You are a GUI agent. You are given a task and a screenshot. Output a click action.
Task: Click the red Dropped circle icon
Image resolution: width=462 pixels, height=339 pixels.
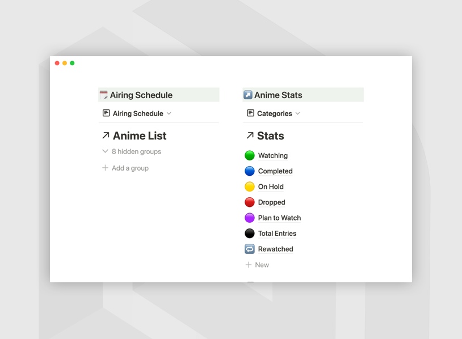tap(250, 202)
